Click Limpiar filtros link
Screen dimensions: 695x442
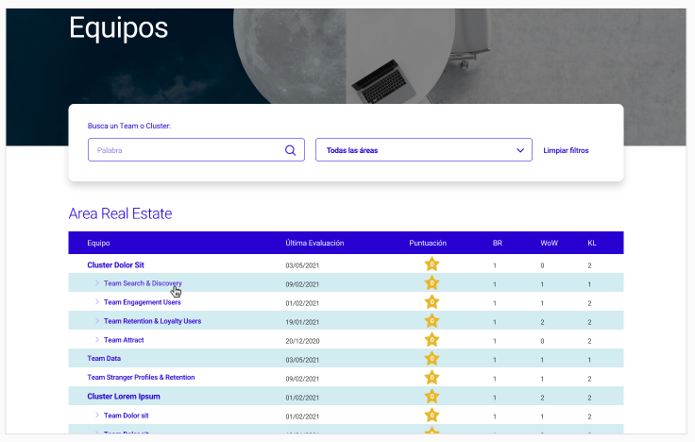coord(566,150)
